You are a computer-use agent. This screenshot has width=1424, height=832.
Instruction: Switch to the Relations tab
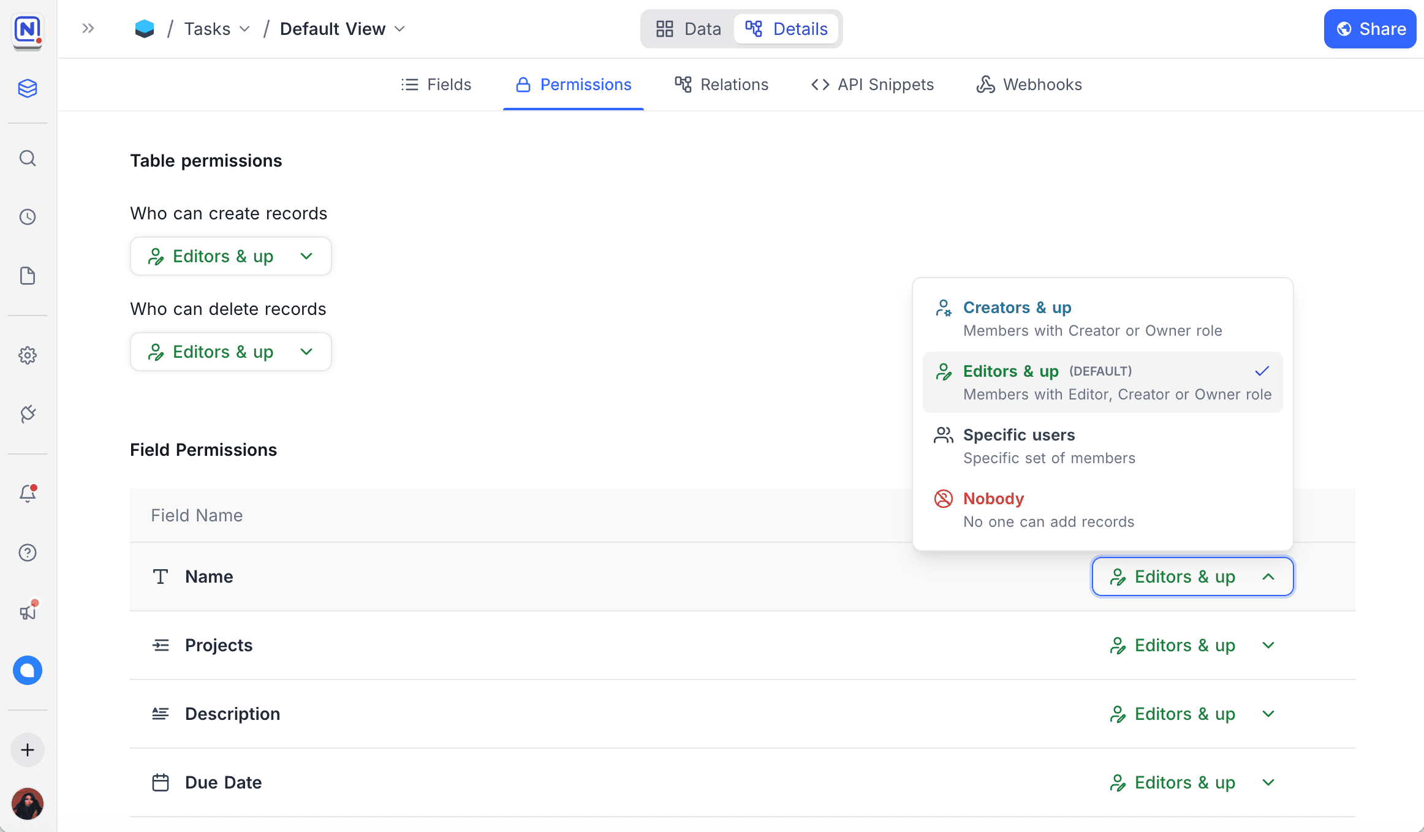(x=721, y=85)
